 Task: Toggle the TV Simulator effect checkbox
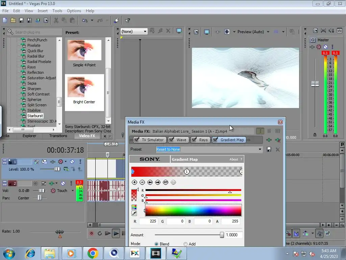pos(137,140)
